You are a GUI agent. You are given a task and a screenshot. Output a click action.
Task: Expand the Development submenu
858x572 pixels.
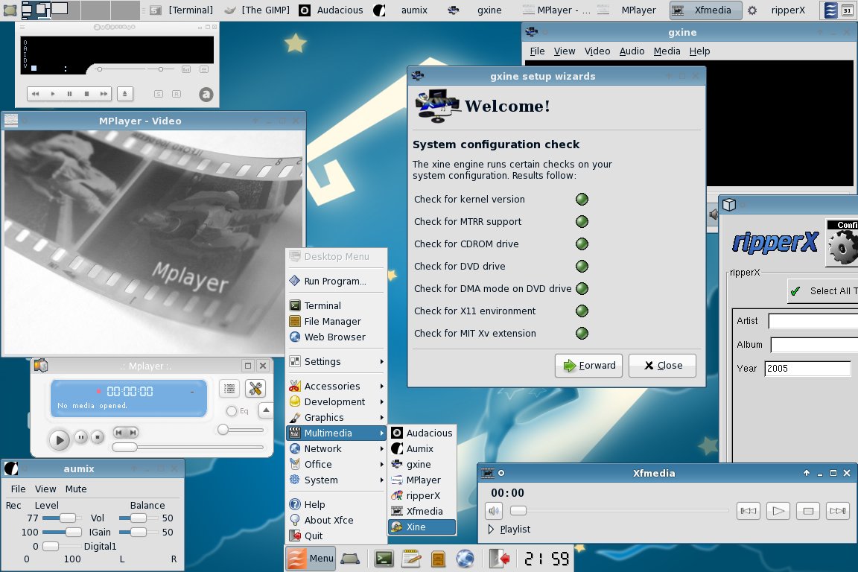(336, 401)
